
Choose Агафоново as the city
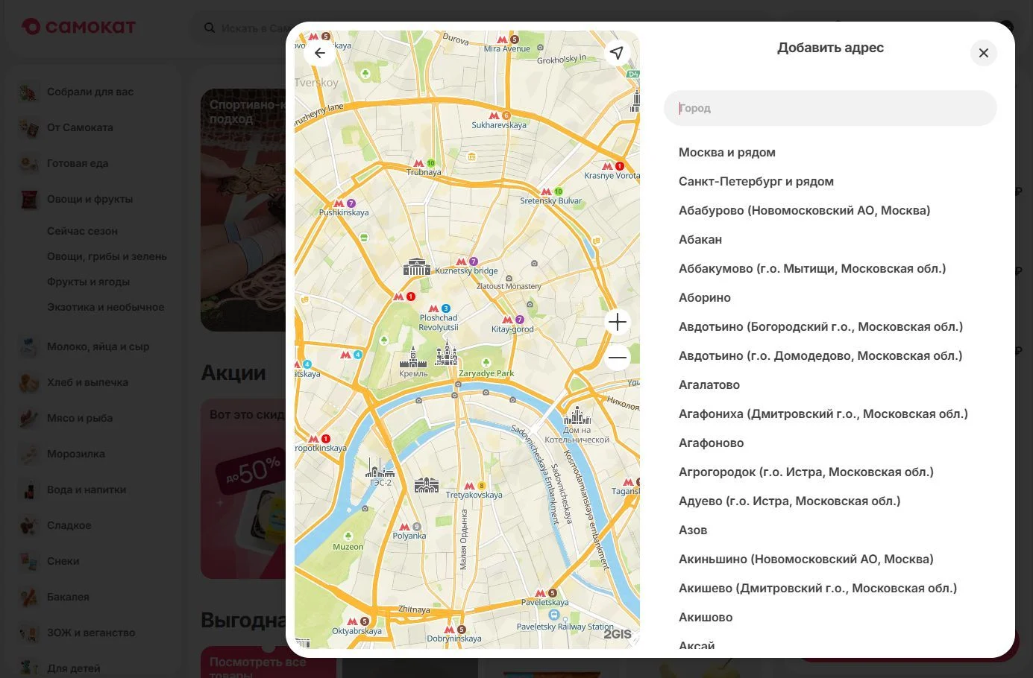pyautogui.click(x=712, y=443)
